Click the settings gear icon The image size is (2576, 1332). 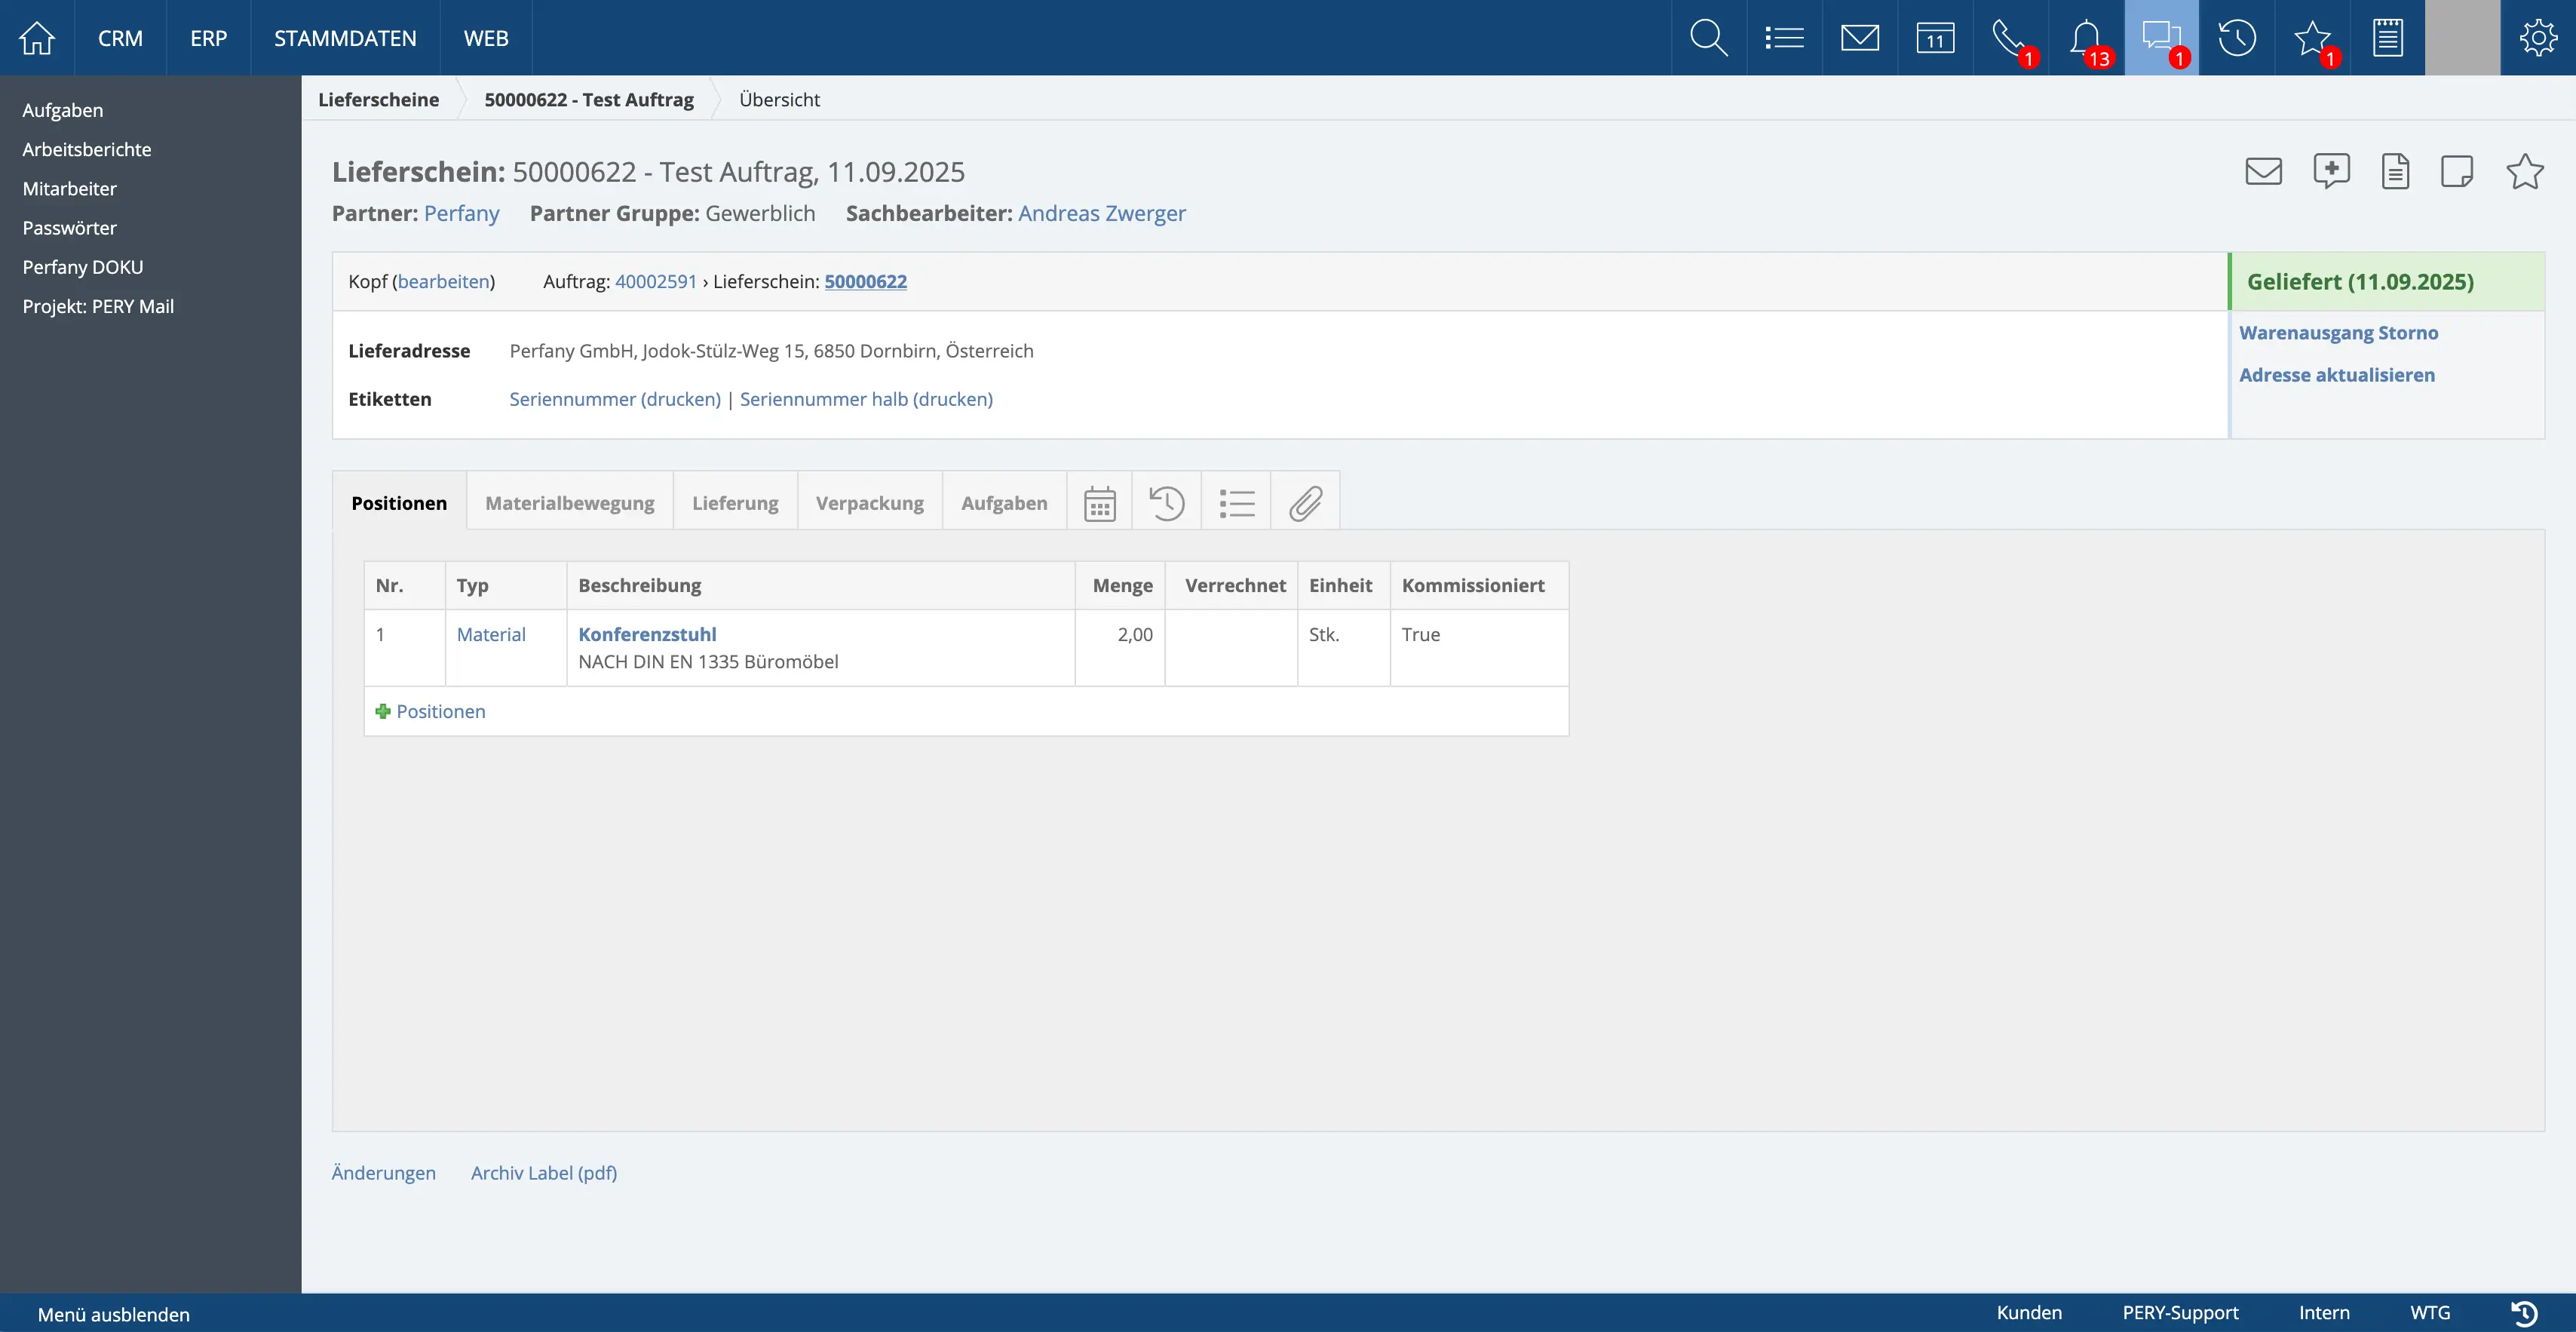2537,38
